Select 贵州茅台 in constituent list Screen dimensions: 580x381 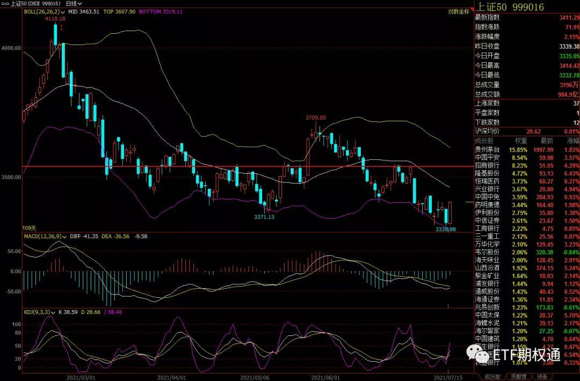pos(487,149)
